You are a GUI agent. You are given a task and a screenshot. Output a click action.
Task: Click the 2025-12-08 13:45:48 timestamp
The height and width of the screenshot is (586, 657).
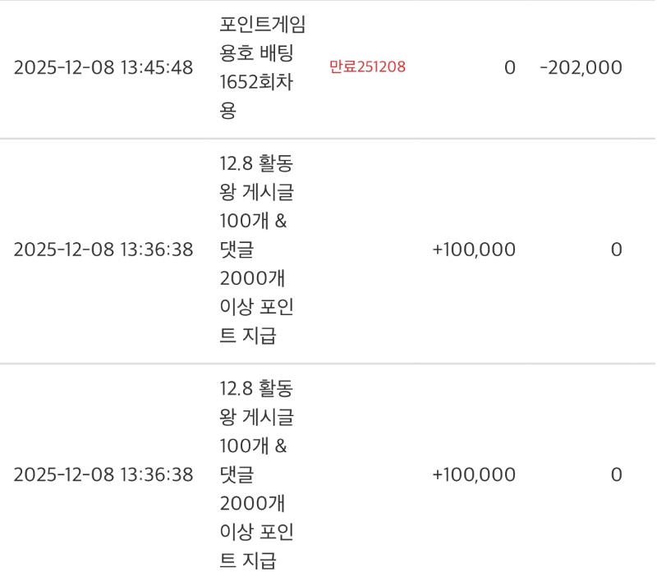coord(103,67)
